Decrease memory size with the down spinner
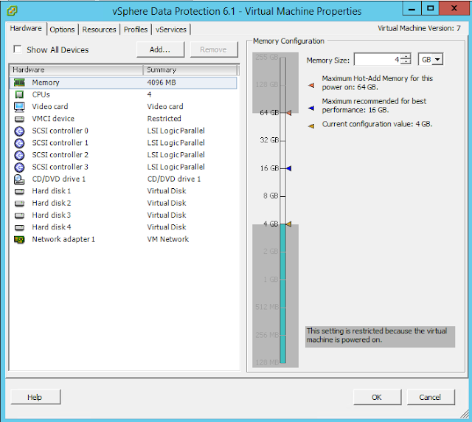The image size is (472, 422). click(x=406, y=62)
